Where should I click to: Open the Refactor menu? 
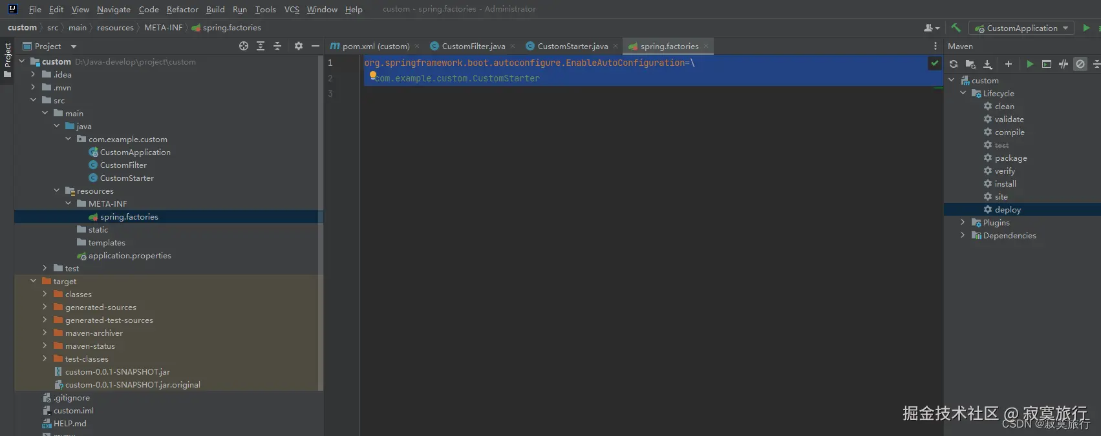[182, 9]
